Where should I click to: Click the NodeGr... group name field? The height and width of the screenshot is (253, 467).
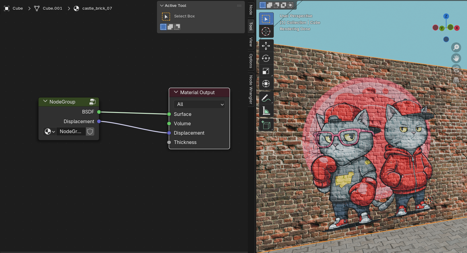(71, 131)
